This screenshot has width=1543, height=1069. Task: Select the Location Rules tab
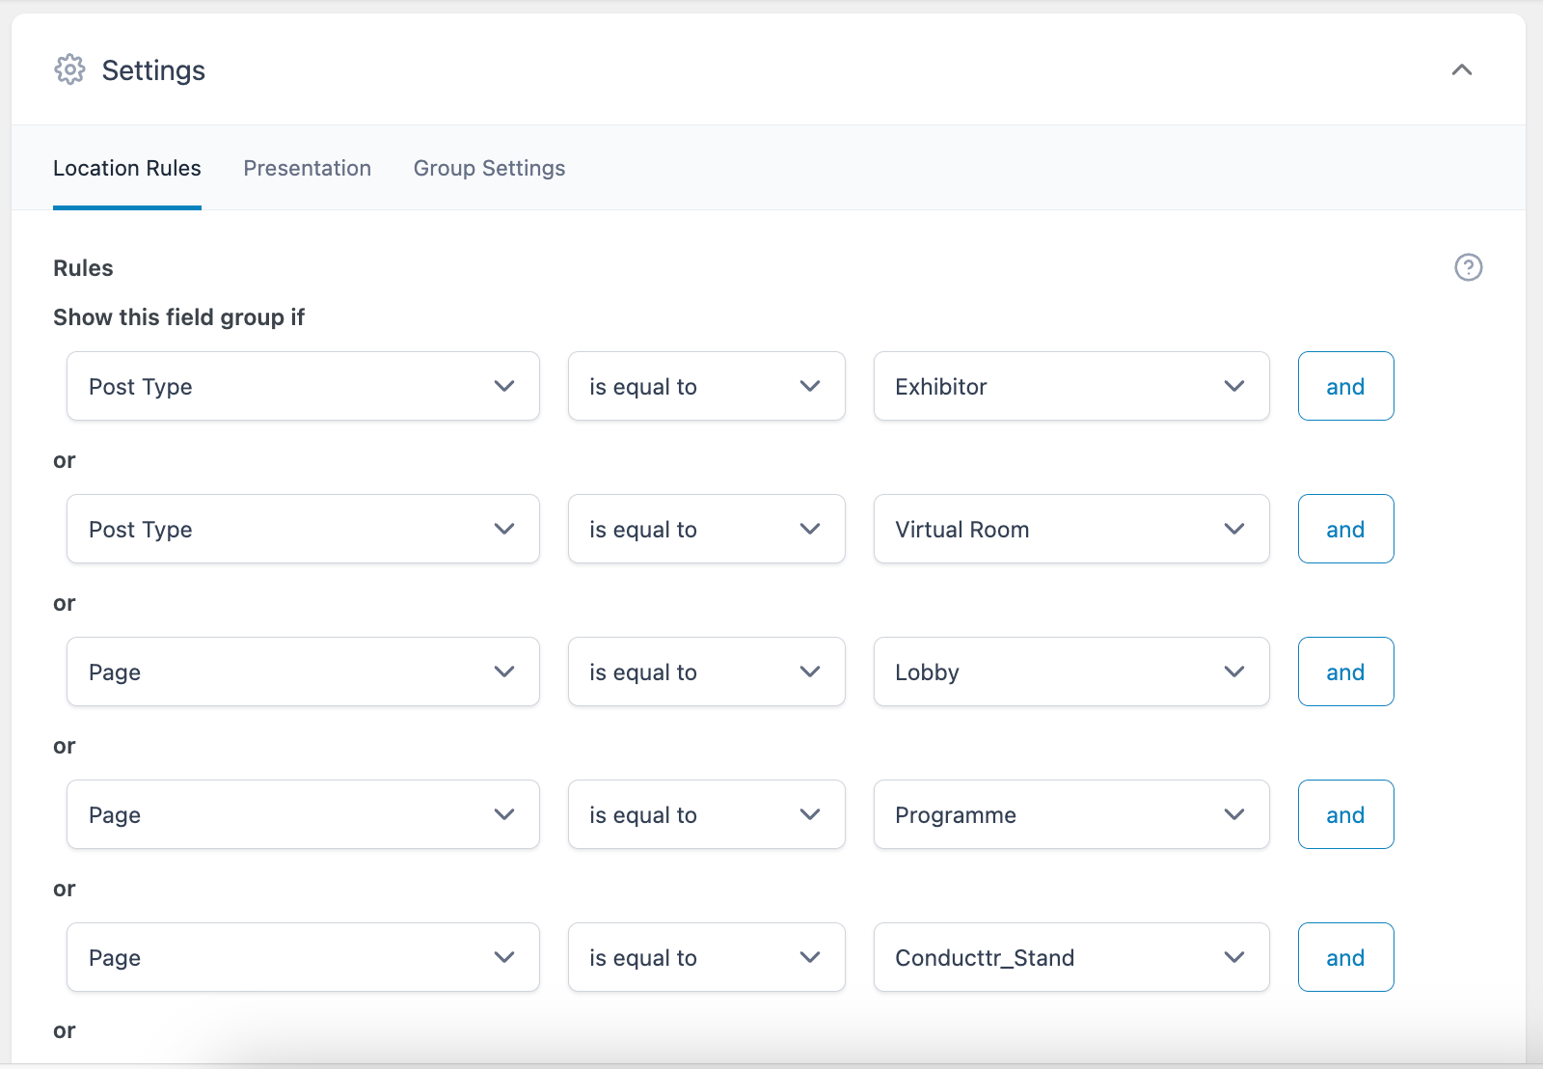(127, 168)
